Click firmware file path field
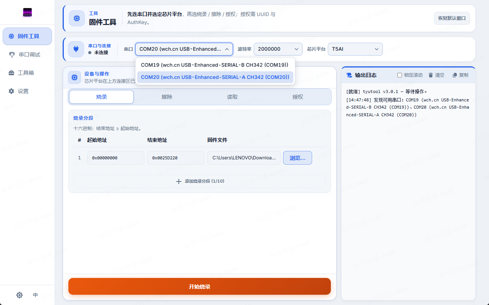 [x=244, y=158]
